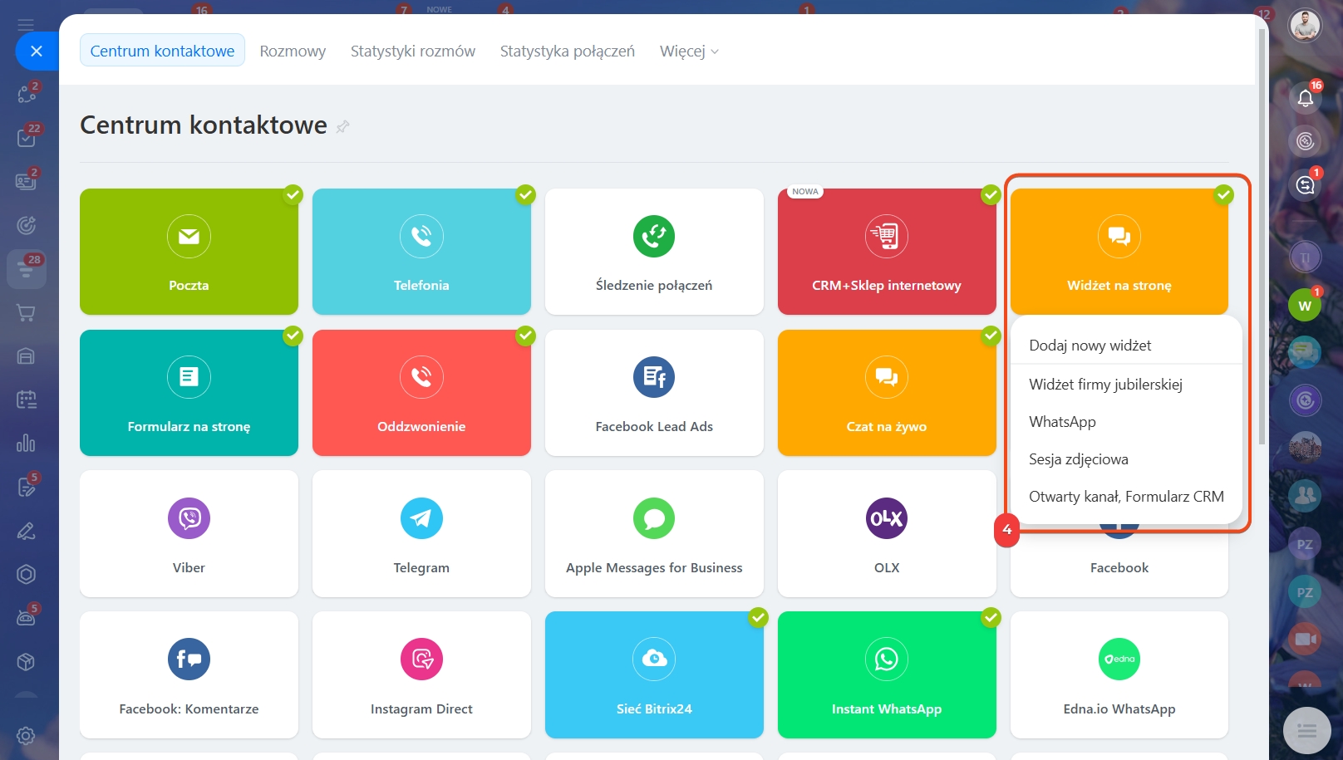Open the Oddzwonienie callback tile
The height and width of the screenshot is (760, 1343).
(x=421, y=393)
